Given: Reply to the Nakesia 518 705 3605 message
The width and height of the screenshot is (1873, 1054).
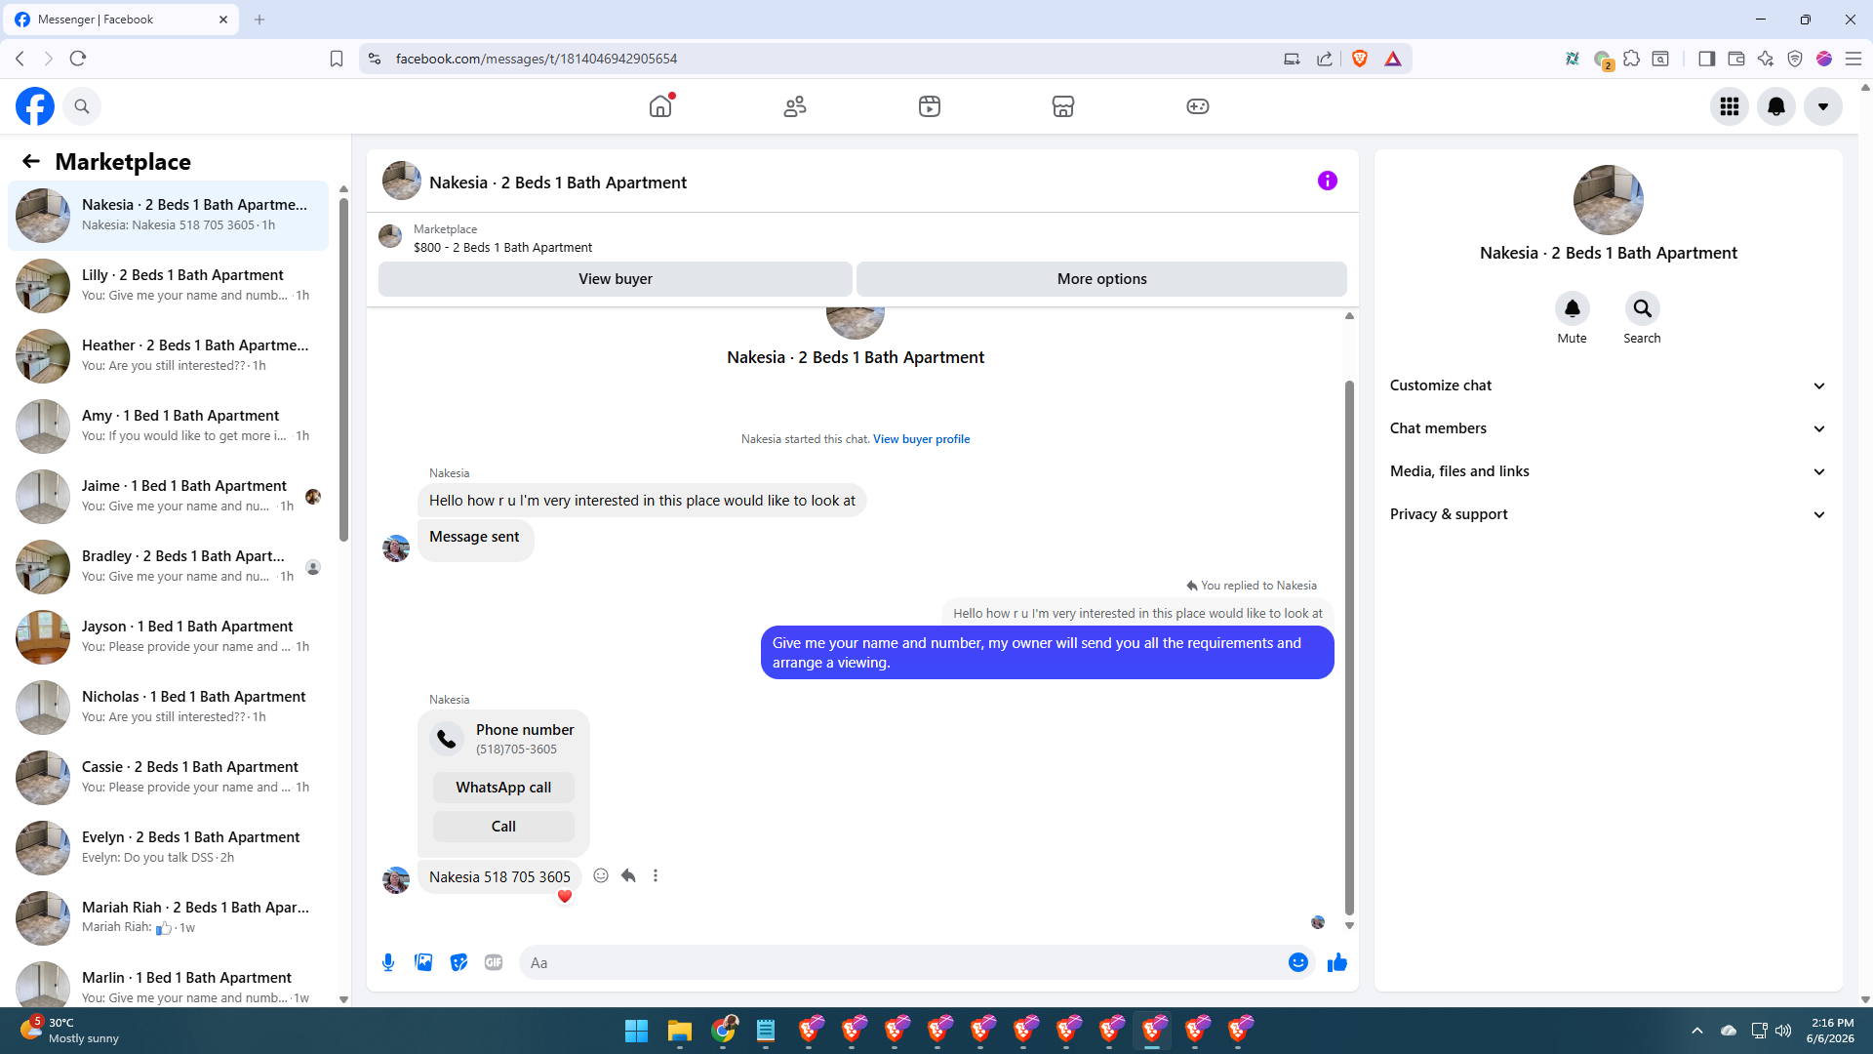Looking at the screenshot, I should point(628,875).
